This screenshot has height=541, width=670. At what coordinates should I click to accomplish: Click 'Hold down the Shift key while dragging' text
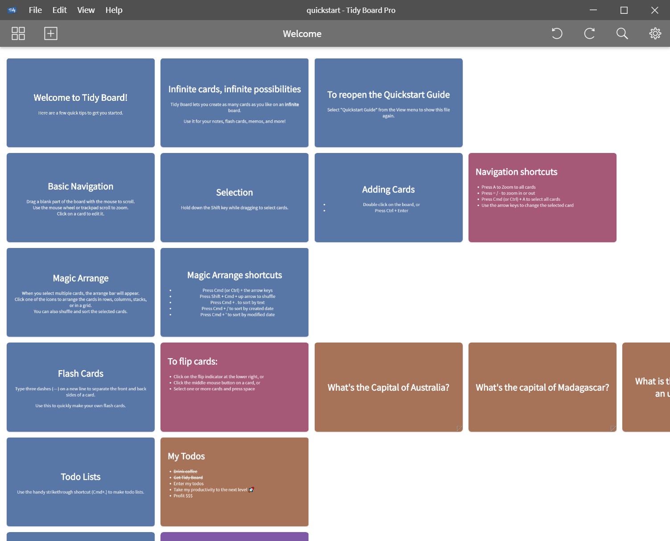234,208
